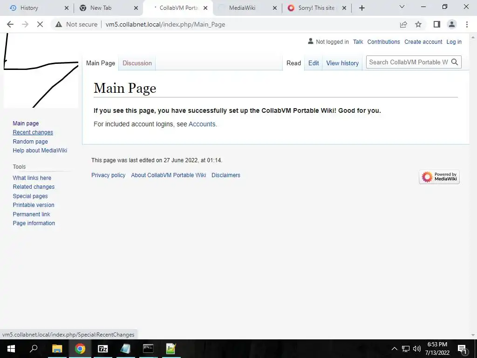The height and width of the screenshot is (358, 477).
Task: Open Random page in sidebar
Action: coord(30,141)
